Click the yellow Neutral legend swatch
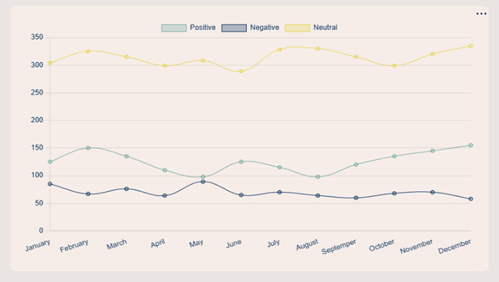The width and height of the screenshot is (499, 282). [x=297, y=27]
